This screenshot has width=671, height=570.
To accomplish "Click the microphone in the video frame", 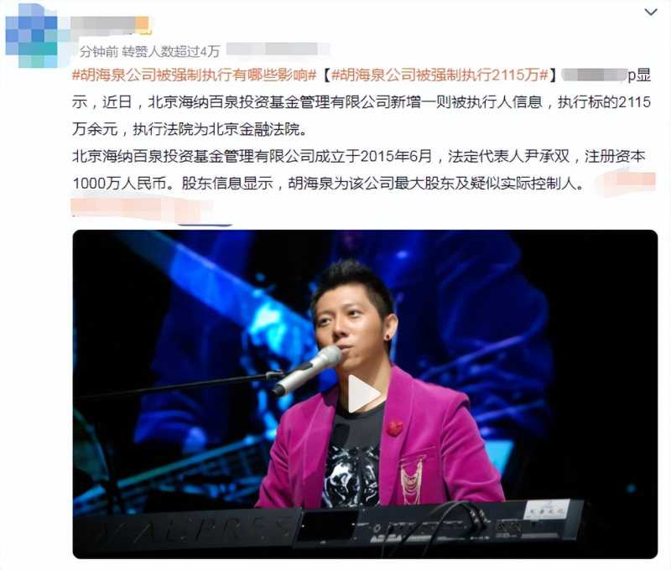I will 307,370.
